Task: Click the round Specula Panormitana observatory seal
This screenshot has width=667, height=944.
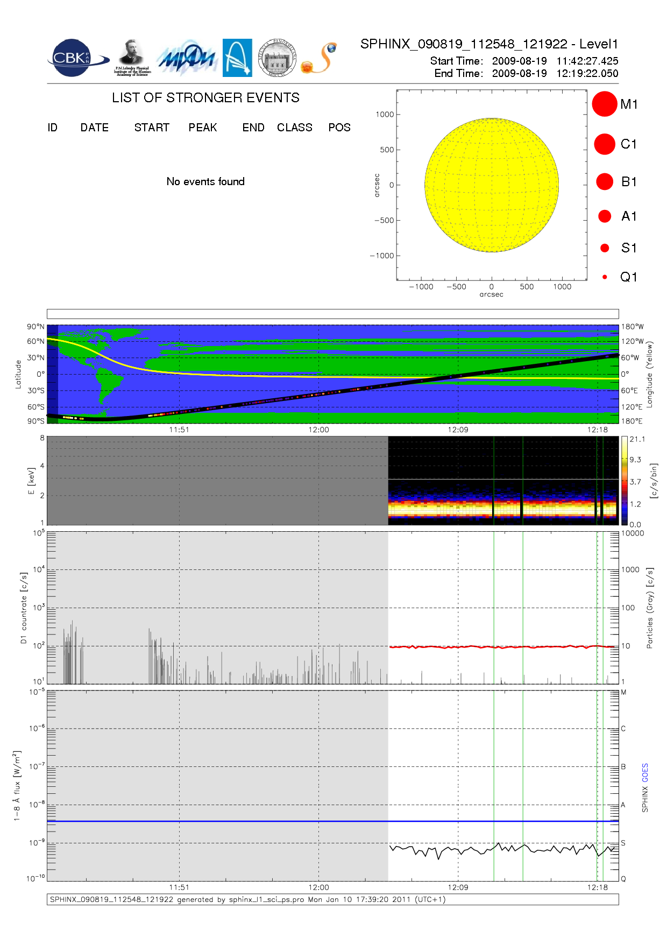Action: (277, 58)
